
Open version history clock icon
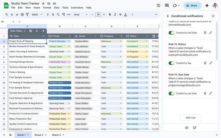[x=158, y=5]
